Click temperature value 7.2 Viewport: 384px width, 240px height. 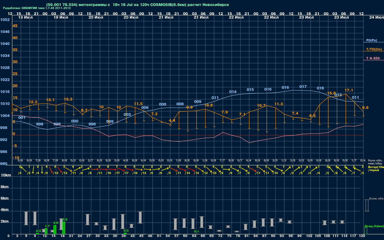coord(154,114)
